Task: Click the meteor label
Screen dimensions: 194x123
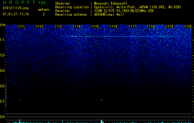Action: click(x=44, y=10)
